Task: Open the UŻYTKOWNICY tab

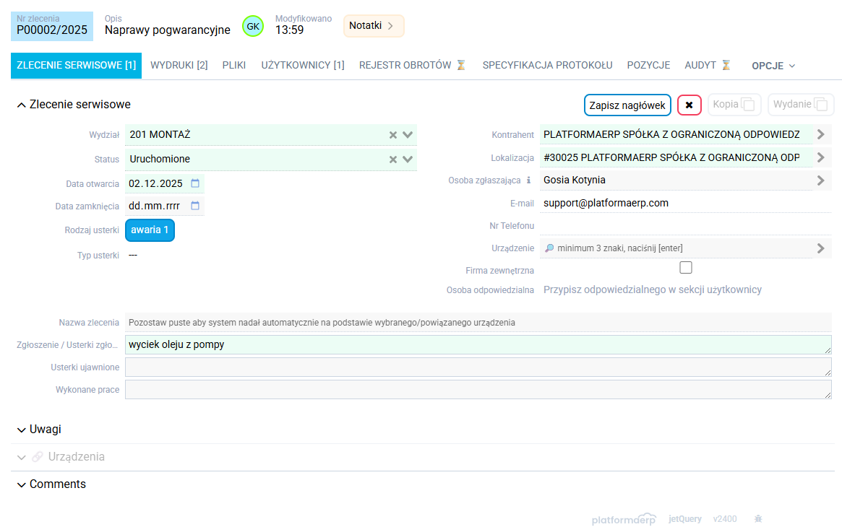Action: (303, 65)
